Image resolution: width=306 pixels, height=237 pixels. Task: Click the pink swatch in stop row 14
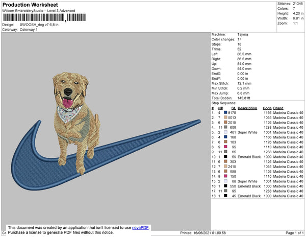[x=225, y=176]
